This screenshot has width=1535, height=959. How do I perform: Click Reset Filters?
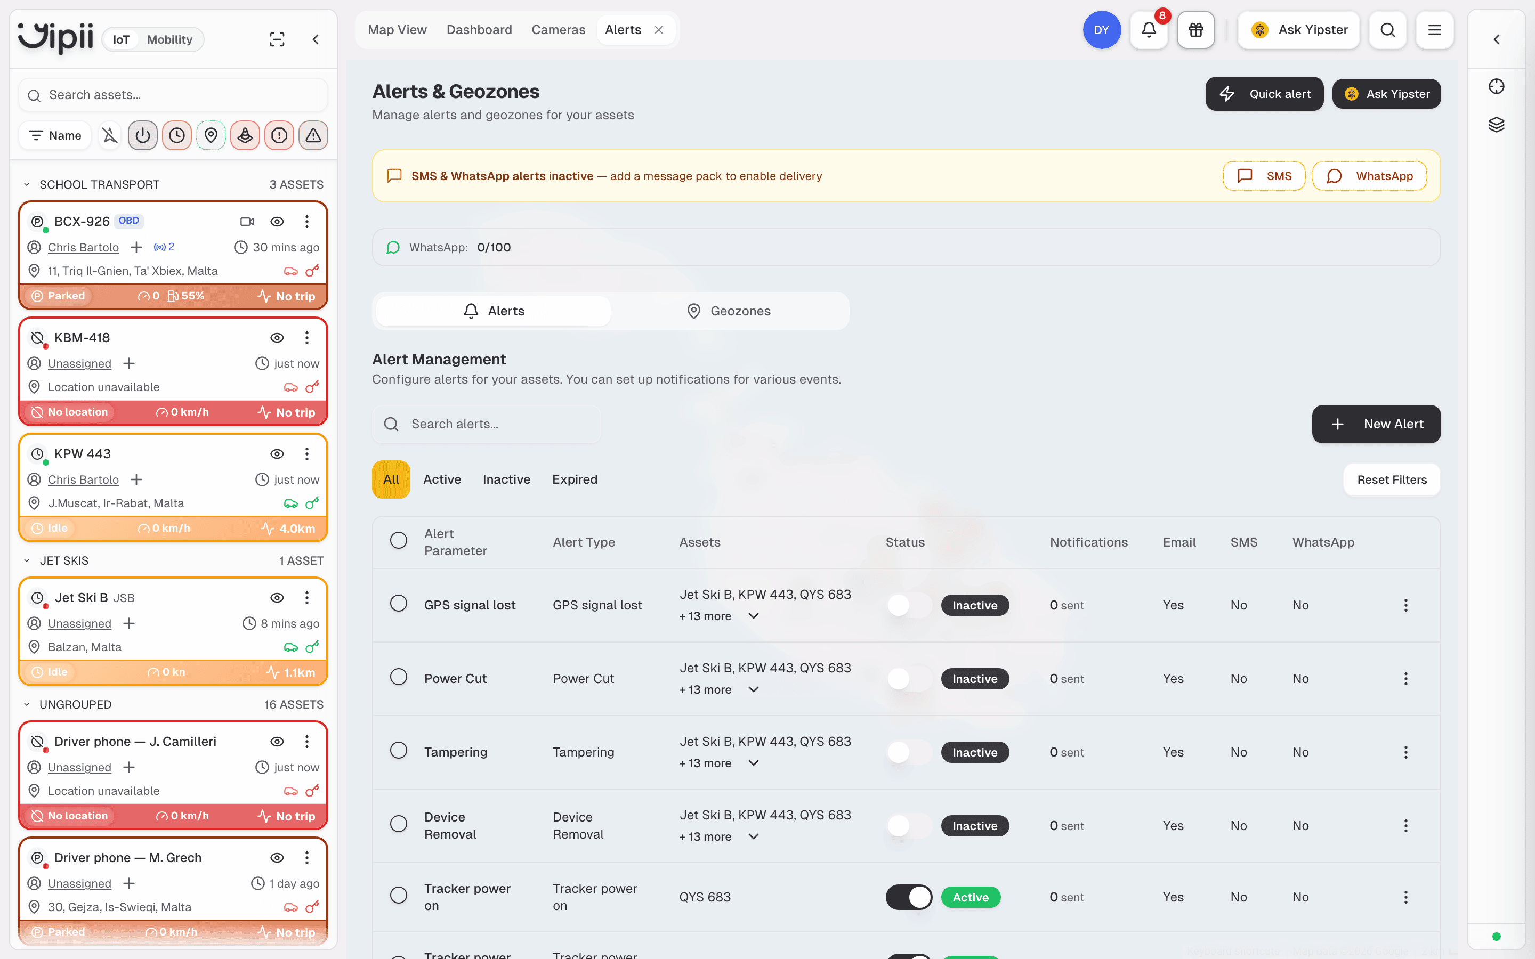coord(1392,479)
